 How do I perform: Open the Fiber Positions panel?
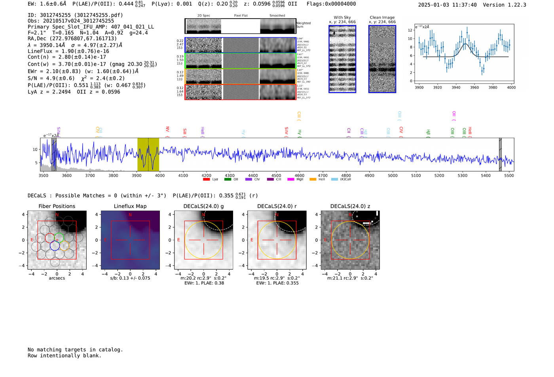click(x=57, y=240)
